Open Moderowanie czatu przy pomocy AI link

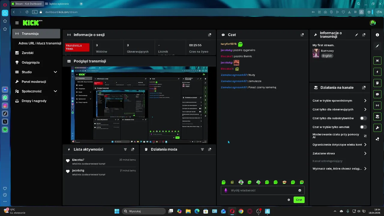pyautogui.click(x=340, y=136)
